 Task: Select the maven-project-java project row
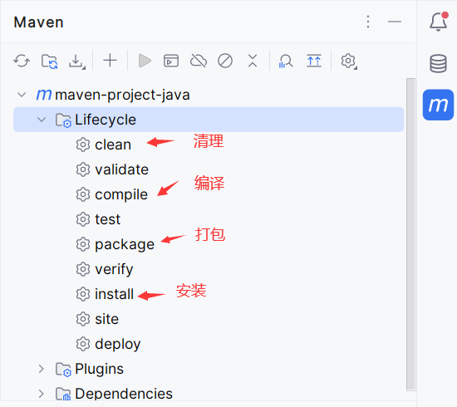(x=209, y=95)
